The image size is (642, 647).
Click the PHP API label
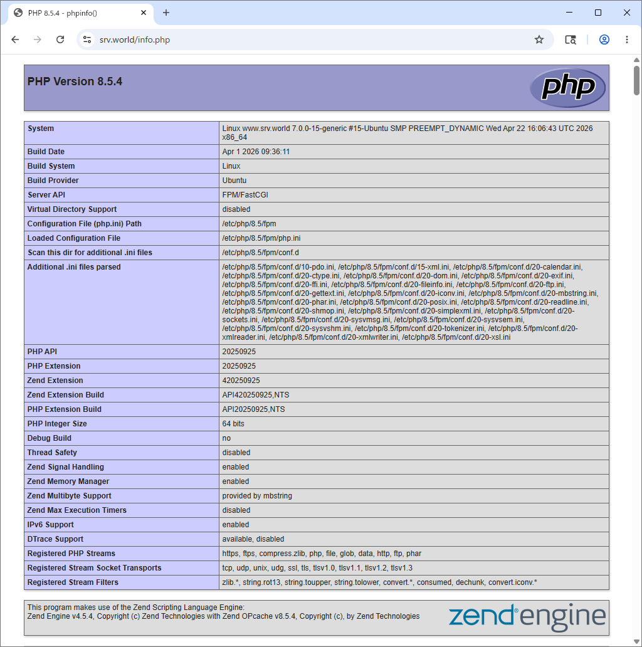[42, 352]
